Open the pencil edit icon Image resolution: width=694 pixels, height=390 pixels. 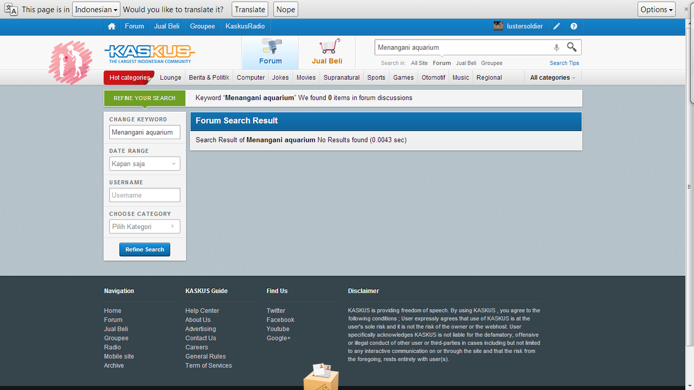tap(557, 26)
